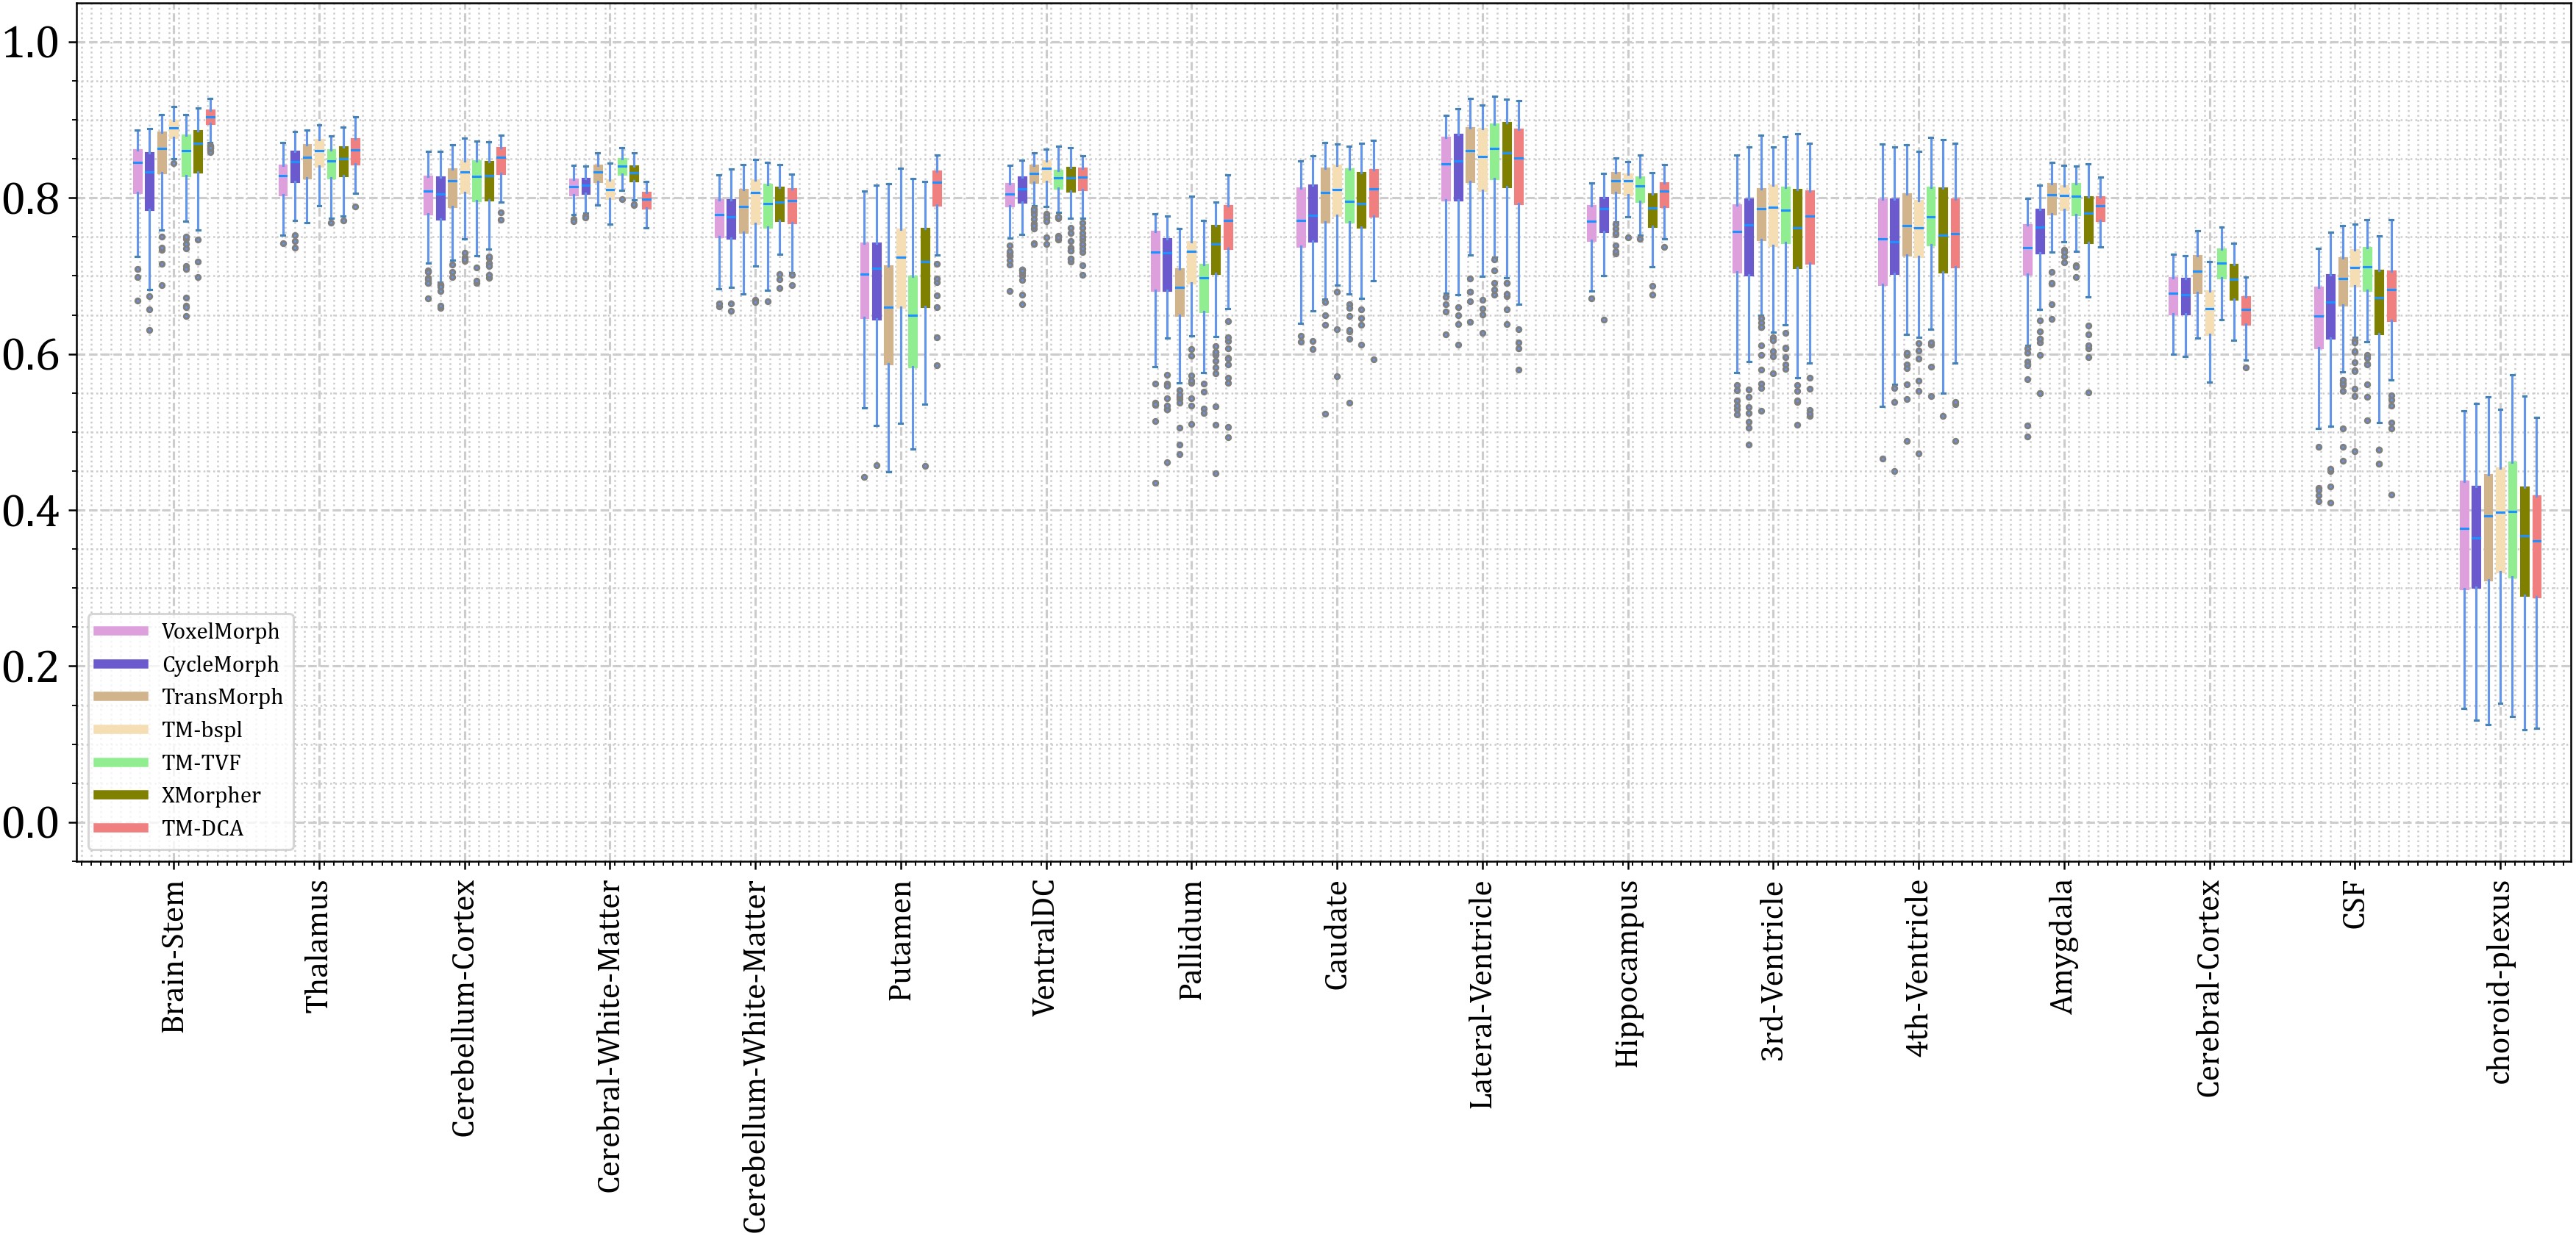2576x1239 pixels.
Task: Click the 3rd-Ventricle axis label
Action: coord(1773,970)
